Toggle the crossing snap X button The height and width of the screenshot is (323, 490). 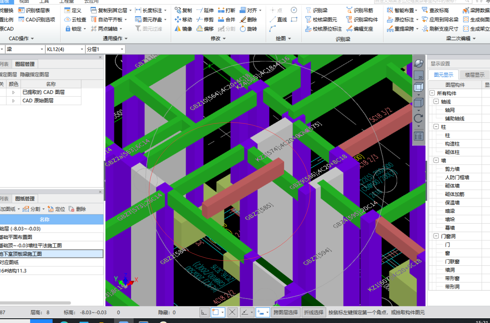[232, 312]
